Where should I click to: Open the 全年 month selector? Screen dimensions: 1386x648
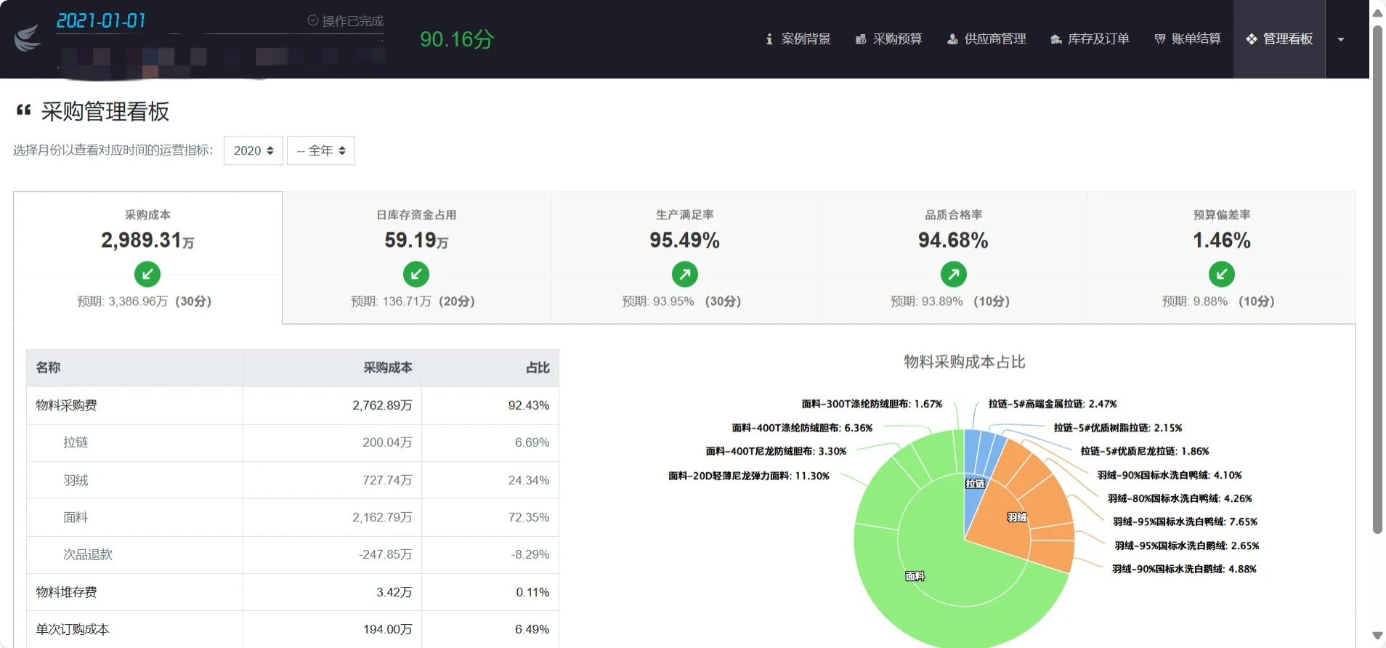click(x=321, y=150)
